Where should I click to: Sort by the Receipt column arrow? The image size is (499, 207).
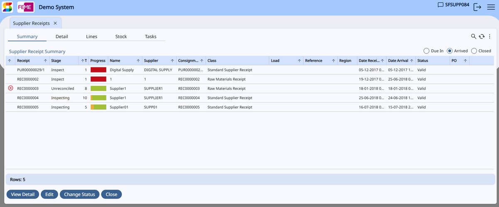tap(45, 60)
